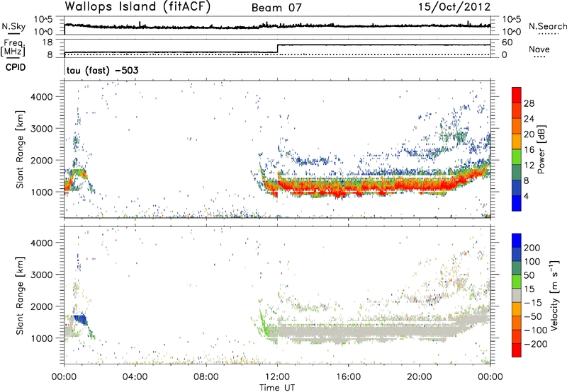Viewport: 567px width, 392px height.
Task: Click the 16:00 time tick label
Action: pos(348,377)
